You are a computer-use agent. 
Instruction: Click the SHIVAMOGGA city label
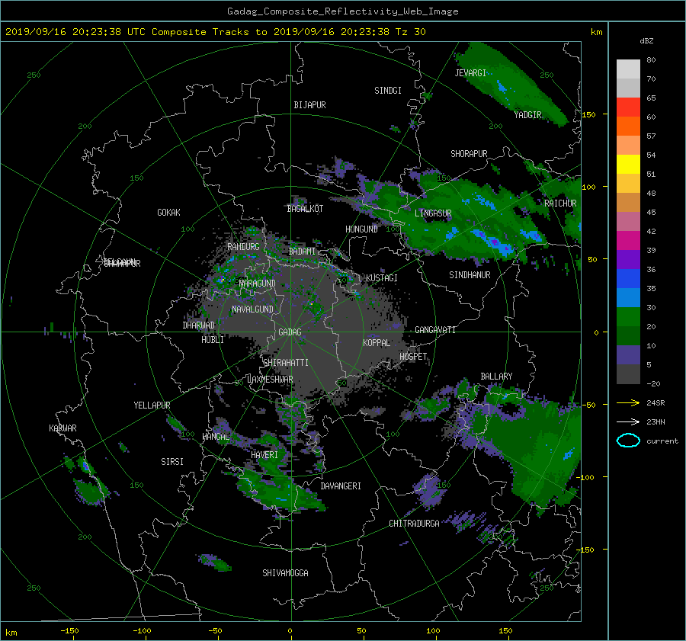pyautogui.click(x=285, y=573)
